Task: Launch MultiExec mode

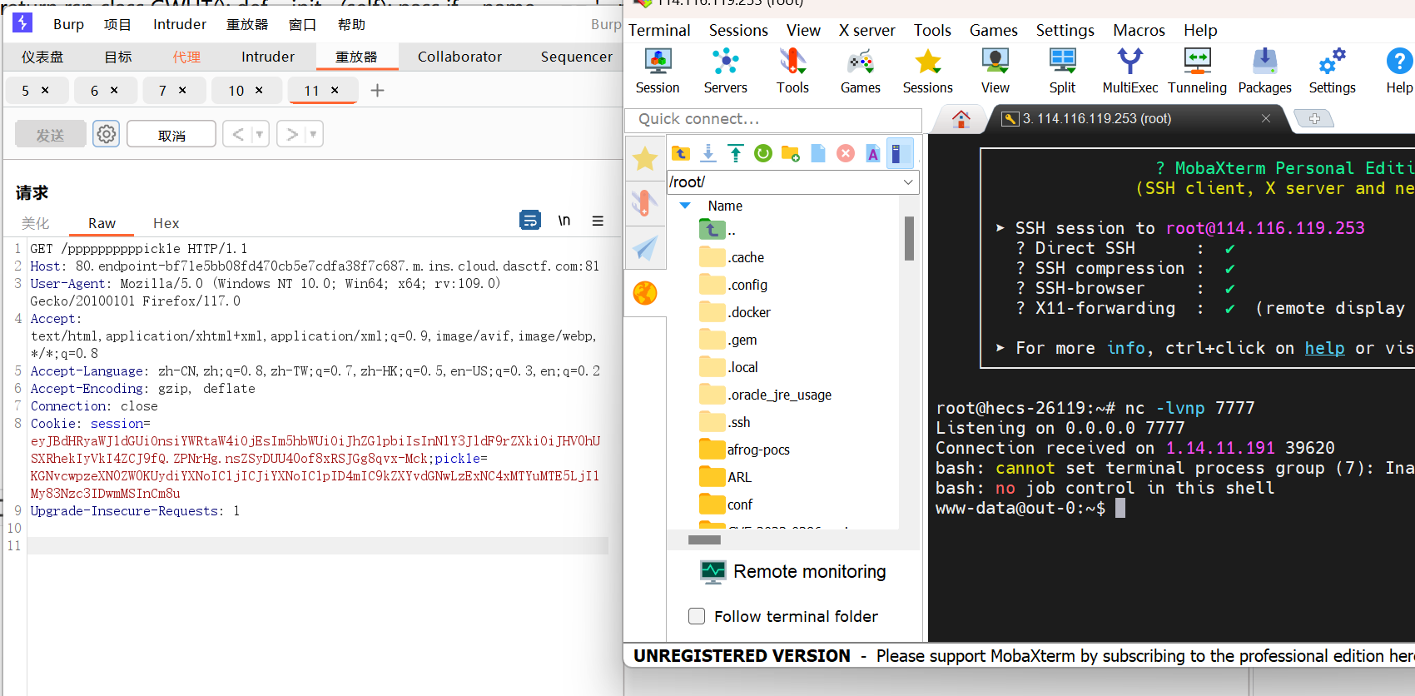Action: click(x=1130, y=71)
